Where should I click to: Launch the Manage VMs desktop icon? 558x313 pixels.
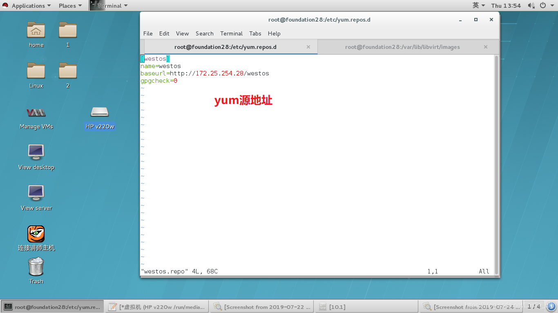[x=36, y=112]
